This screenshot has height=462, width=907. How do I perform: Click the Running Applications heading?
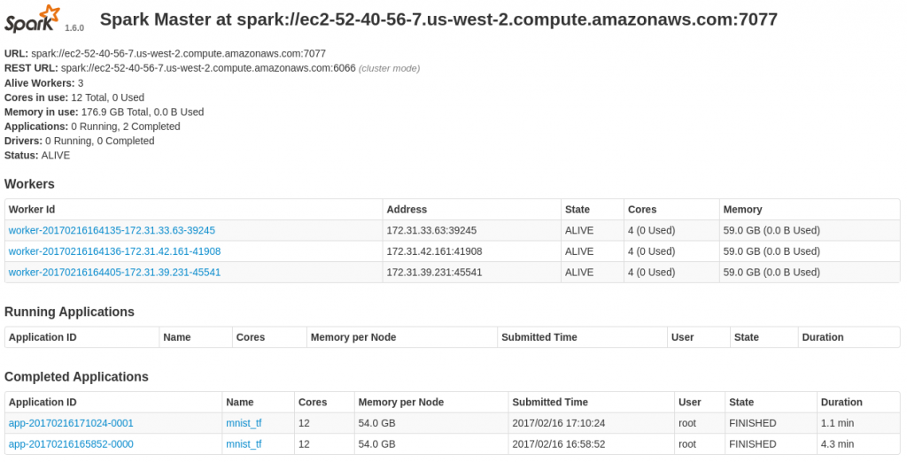point(69,312)
